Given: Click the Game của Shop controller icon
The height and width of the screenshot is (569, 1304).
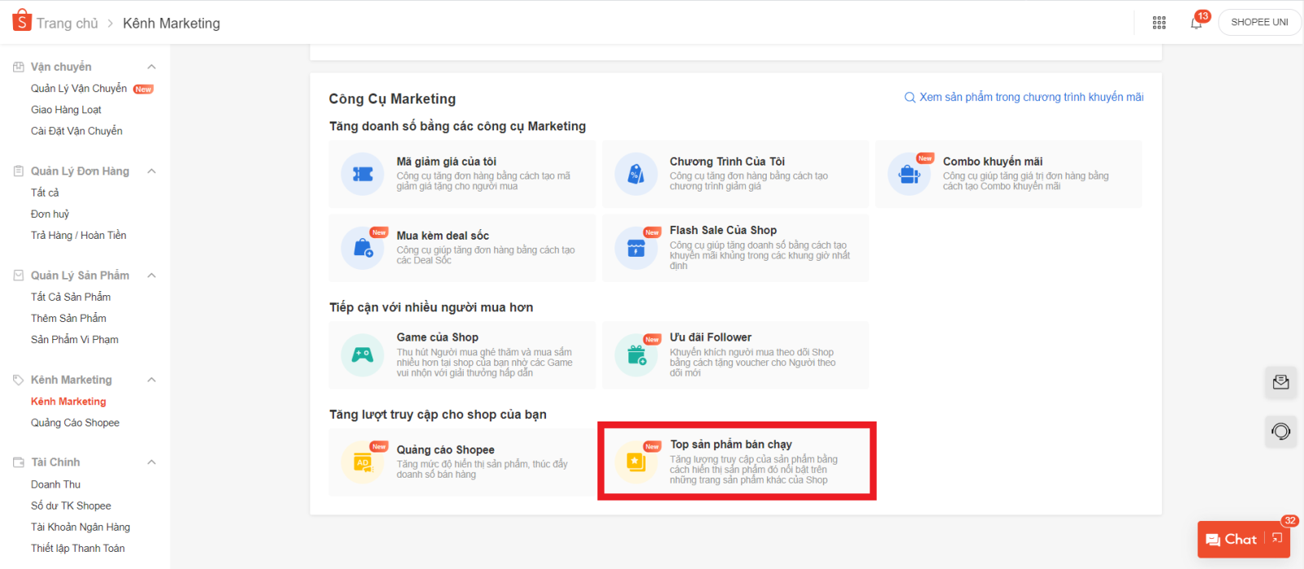Looking at the screenshot, I should [363, 355].
